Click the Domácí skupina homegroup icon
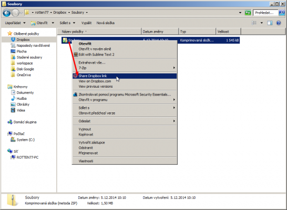The height and width of the screenshot is (210, 287). [x=9, y=122]
